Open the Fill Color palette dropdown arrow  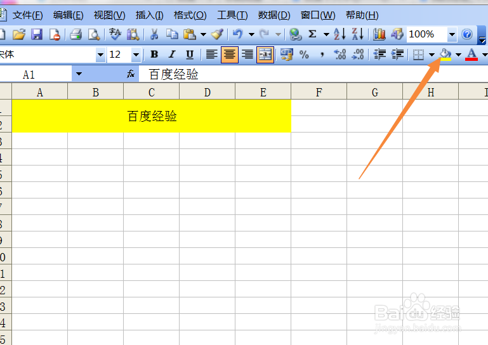458,55
